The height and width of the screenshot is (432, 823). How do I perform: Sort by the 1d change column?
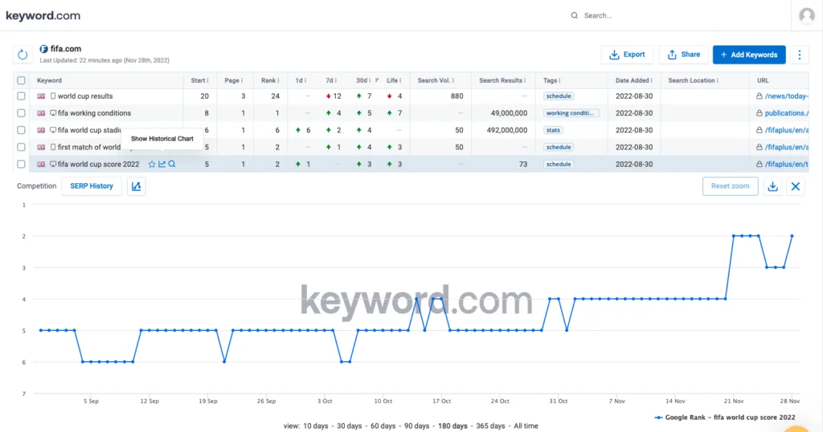click(301, 81)
